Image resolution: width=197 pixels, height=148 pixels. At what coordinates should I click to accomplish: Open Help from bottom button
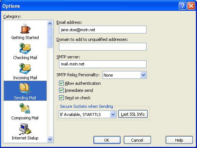coord(179,140)
